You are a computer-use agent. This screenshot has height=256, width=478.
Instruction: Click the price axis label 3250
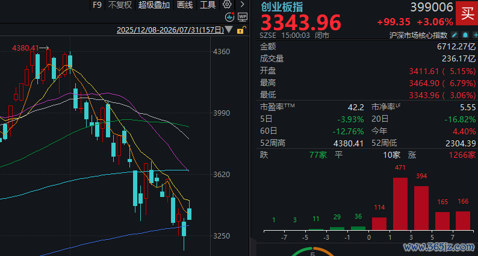click(222, 236)
